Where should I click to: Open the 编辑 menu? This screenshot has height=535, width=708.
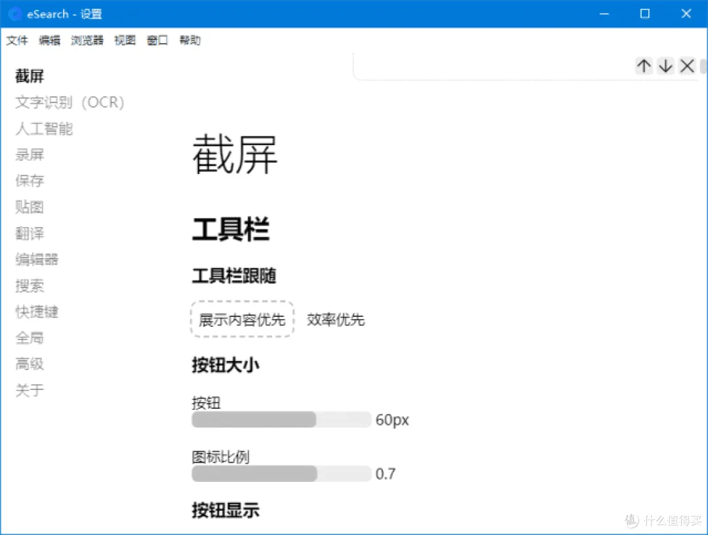[x=49, y=40]
